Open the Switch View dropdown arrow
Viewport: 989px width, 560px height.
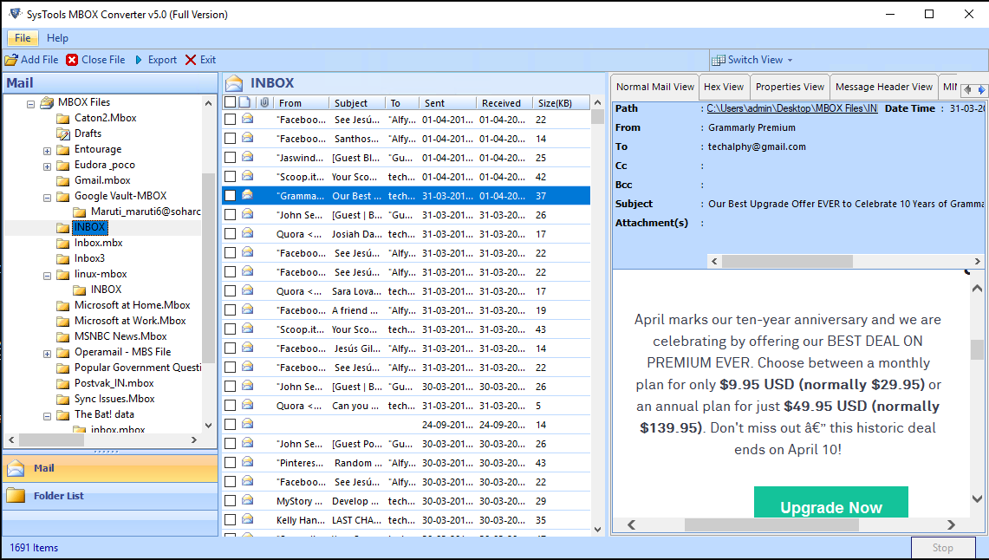pos(790,61)
